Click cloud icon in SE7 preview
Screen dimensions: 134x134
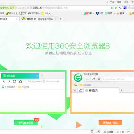(x=81, y=90)
